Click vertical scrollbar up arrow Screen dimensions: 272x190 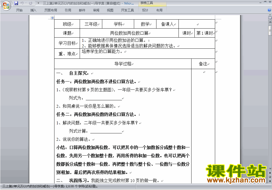point(270,22)
